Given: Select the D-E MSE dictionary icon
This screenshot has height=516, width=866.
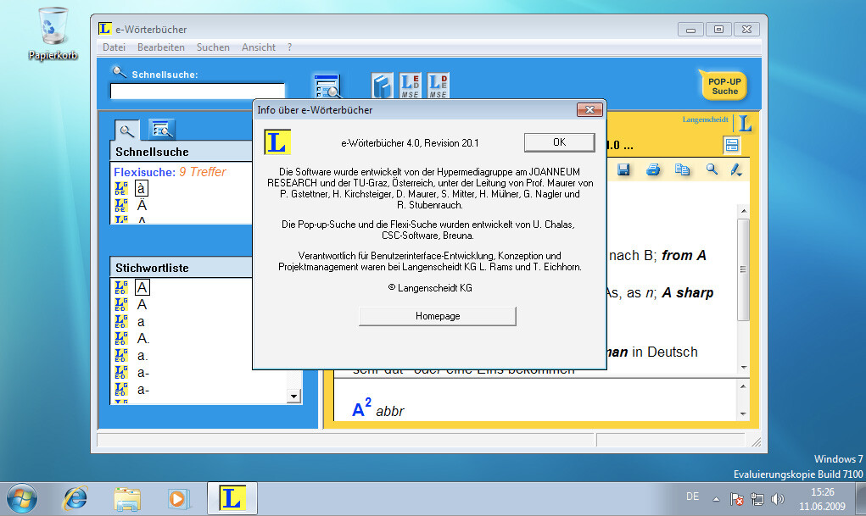Looking at the screenshot, I should click(x=438, y=86).
